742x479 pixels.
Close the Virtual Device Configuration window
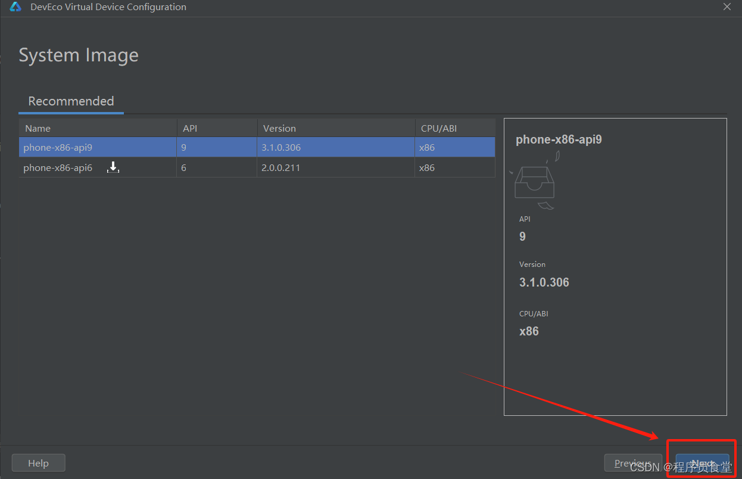tap(727, 7)
